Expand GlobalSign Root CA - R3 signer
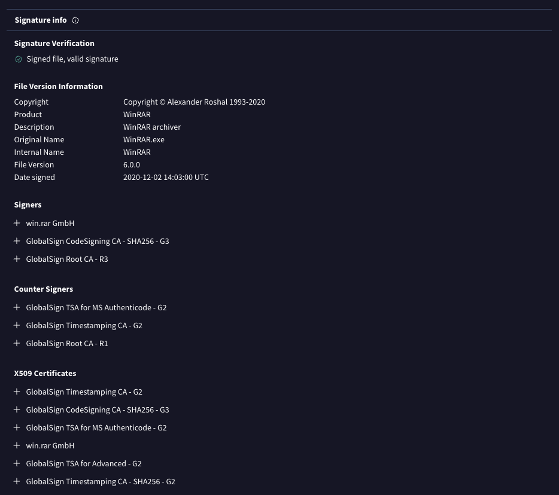 pyautogui.click(x=17, y=259)
